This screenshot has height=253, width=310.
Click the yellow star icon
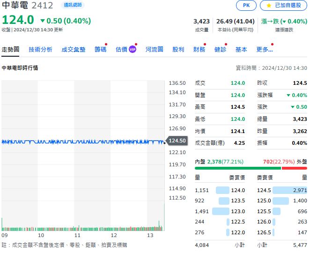[269, 6]
